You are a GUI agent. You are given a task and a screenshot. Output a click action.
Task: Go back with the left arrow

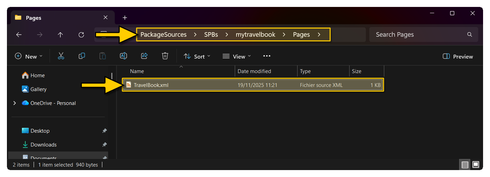(19, 35)
